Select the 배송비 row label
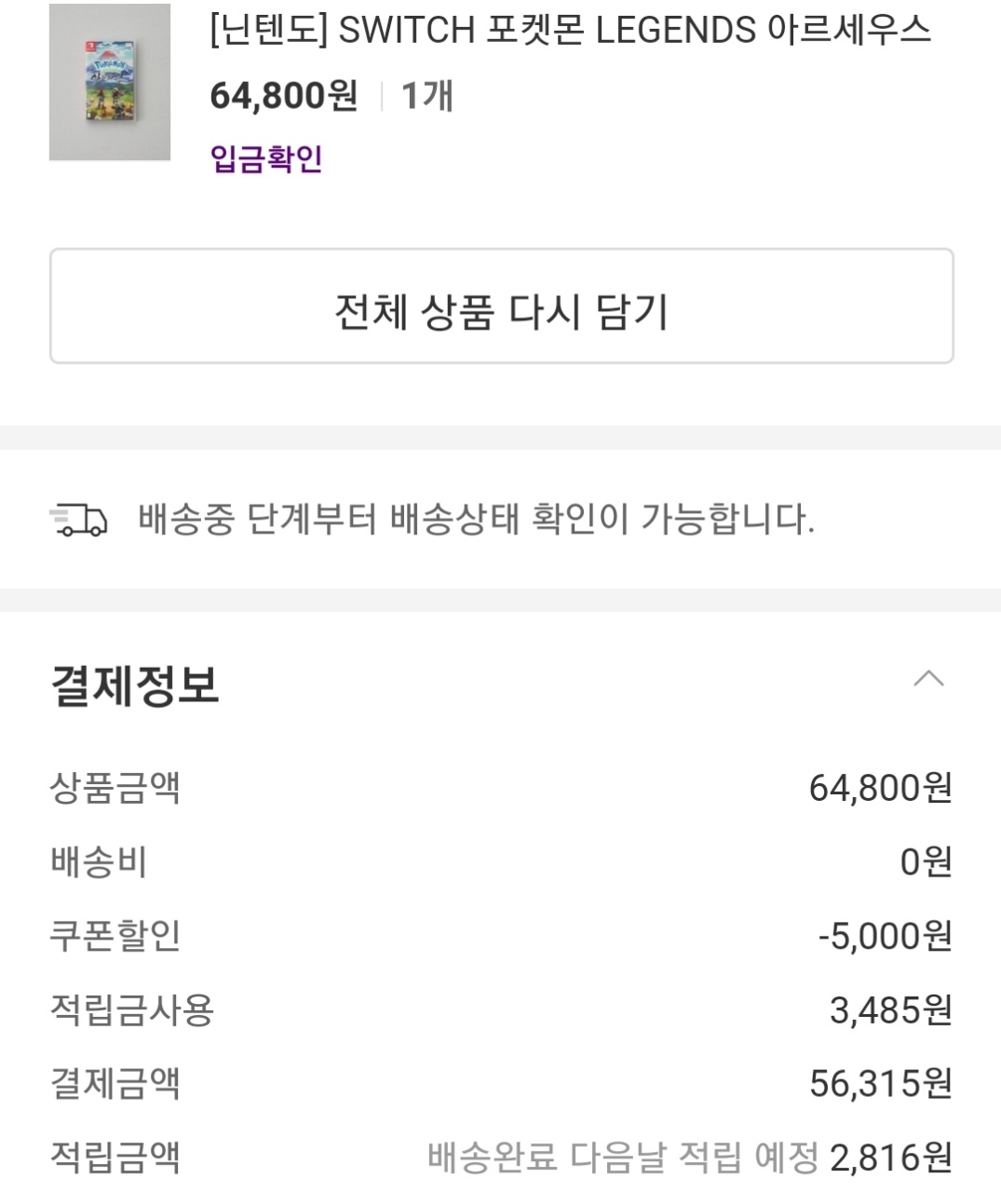The width and height of the screenshot is (1001, 1192). tap(99, 862)
